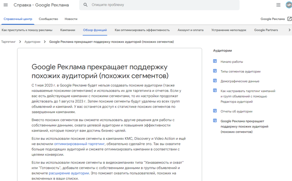Open the account avatar menu
Image resolution: width=292 pixels, height=181 pixels.
tap(289, 5)
